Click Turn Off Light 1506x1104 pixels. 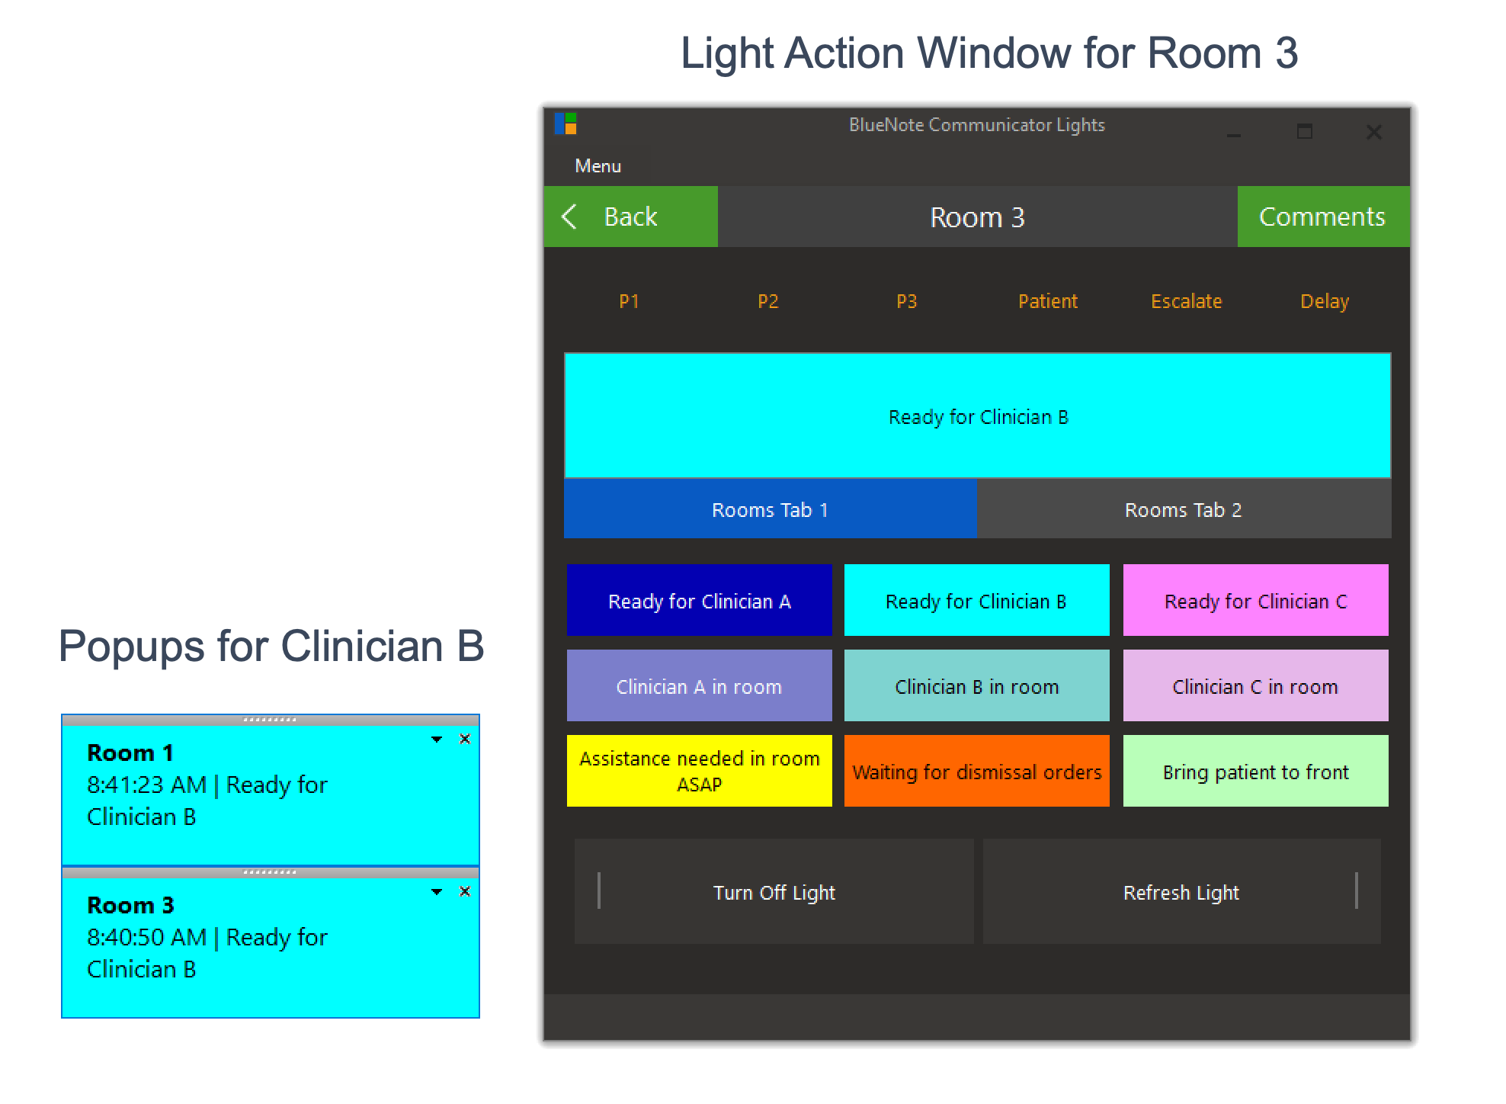point(774,892)
